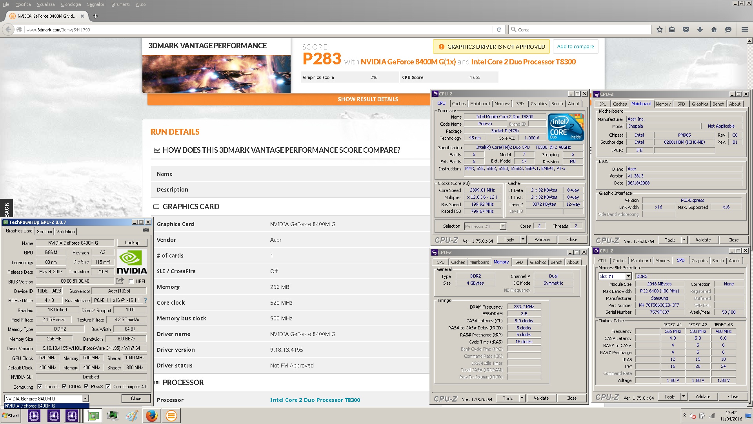
Task: Open the bookmarks list icon in toolbar
Action: (x=672, y=29)
